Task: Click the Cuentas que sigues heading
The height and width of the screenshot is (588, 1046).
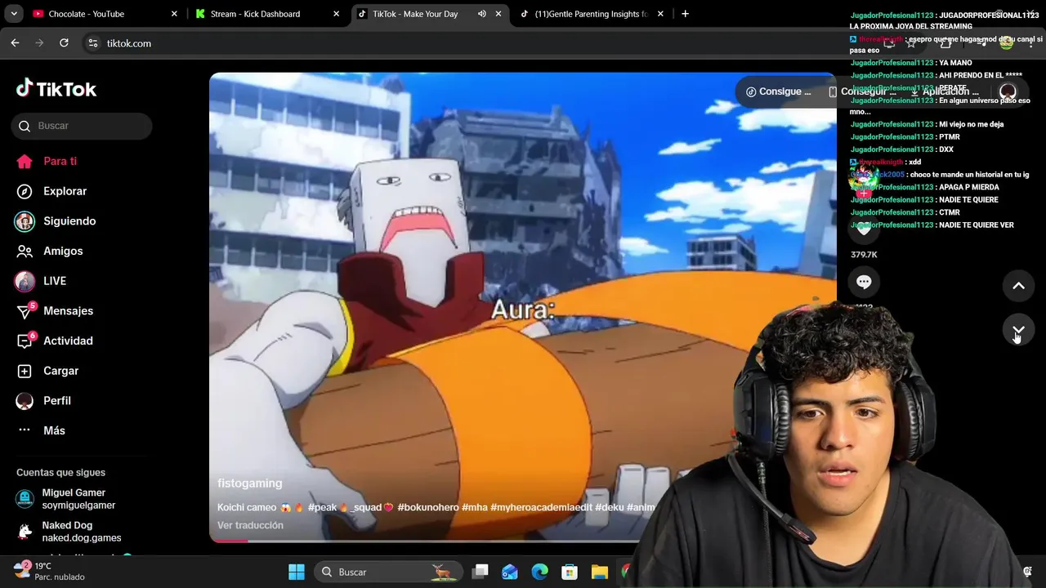Action: coord(60,473)
